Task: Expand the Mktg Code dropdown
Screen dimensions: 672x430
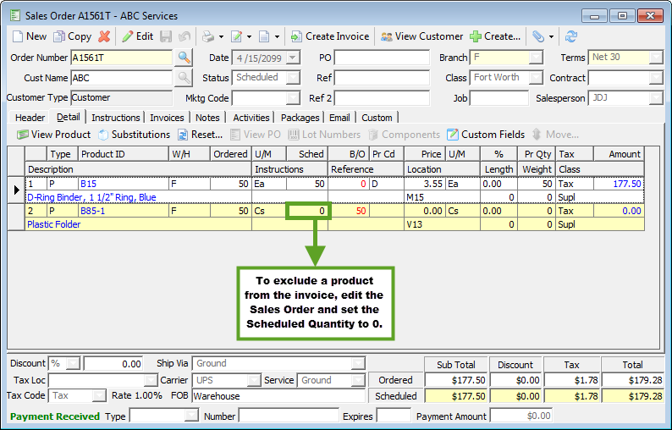Action: 293,98
